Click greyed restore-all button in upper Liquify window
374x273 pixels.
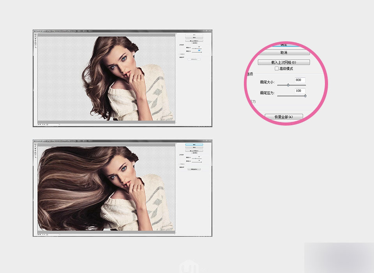[194, 59]
